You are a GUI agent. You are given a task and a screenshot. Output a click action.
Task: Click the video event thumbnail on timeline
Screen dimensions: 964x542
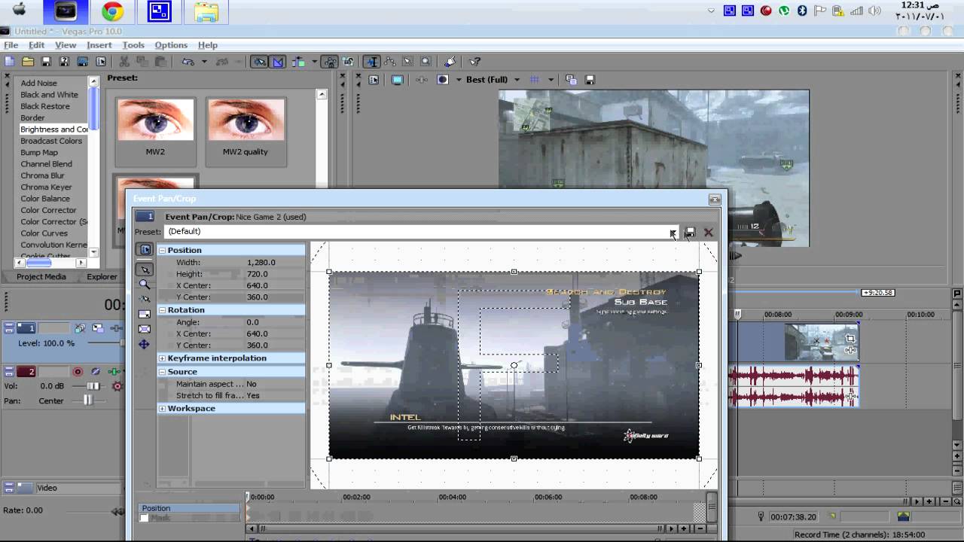pos(821,343)
